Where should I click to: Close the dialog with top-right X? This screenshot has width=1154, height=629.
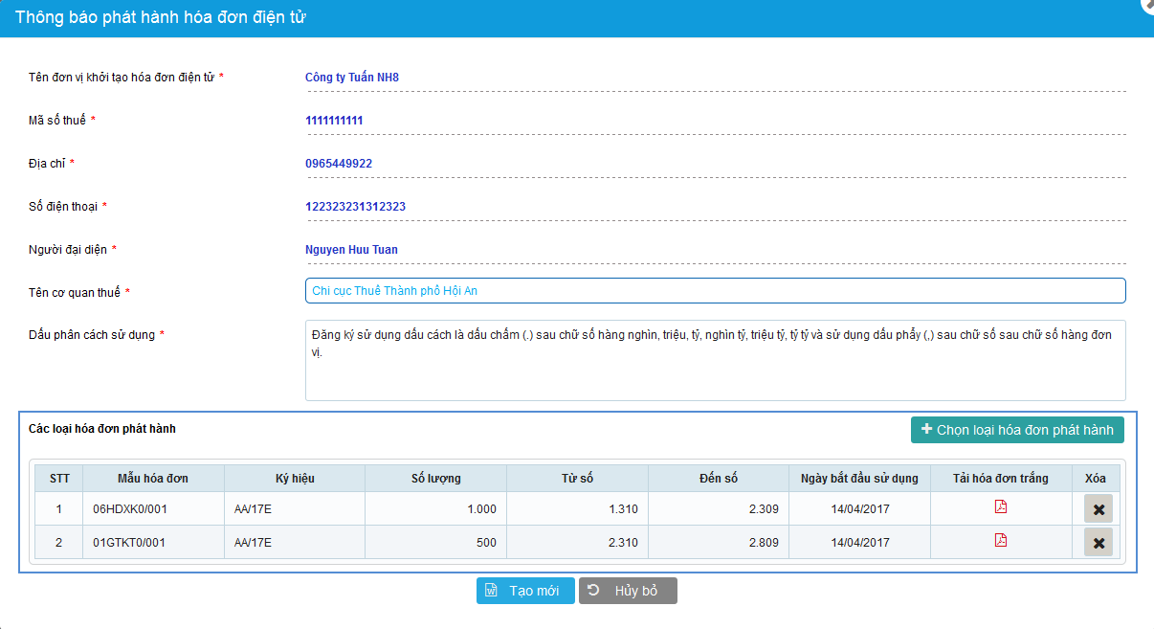click(x=1147, y=5)
